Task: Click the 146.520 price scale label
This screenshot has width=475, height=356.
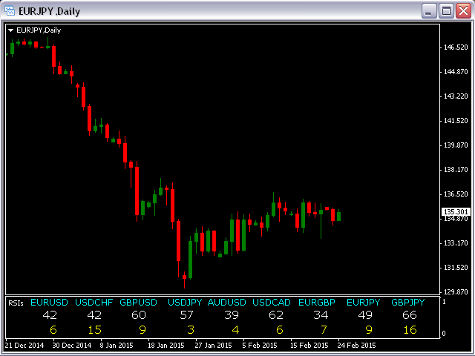Action: click(x=456, y=47)
